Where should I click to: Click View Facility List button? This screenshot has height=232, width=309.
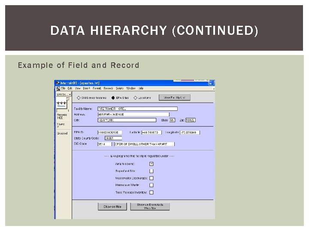(x=175, y=98)
